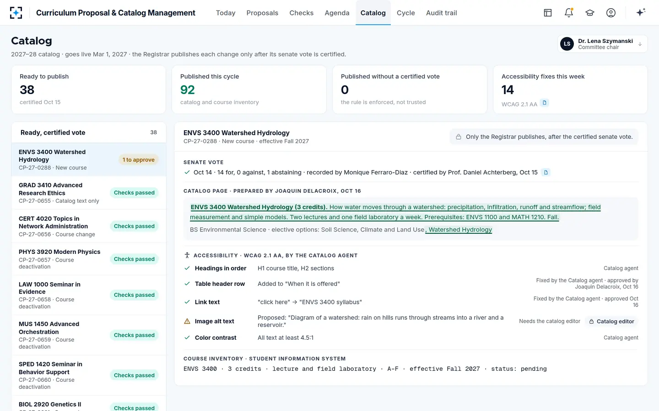Click the lock icon beside Registrar notice
Image resolution: width=659 pixels, height=411 pixels.
tap(459, 137)
